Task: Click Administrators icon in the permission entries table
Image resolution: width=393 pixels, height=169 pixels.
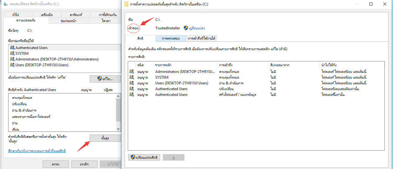Action: (x=132, y=72)
